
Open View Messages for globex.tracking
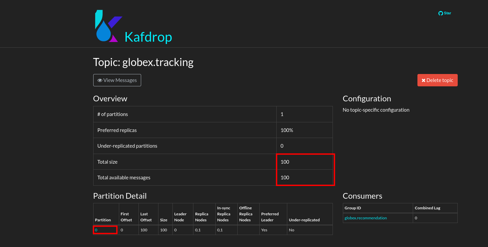pos(117,80)
